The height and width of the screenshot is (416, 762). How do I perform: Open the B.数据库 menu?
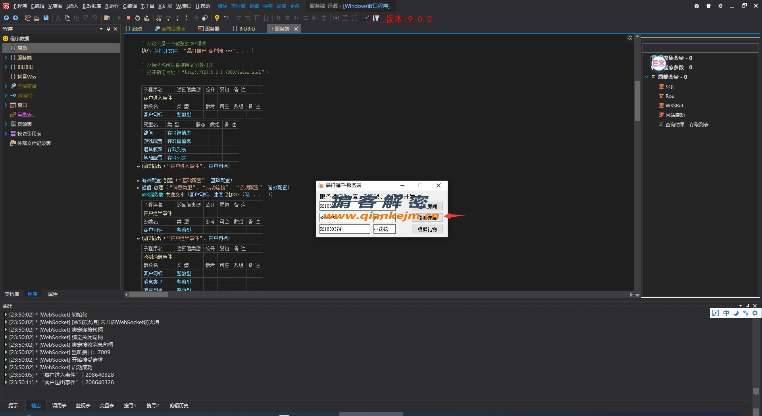(x=92, y=6)
